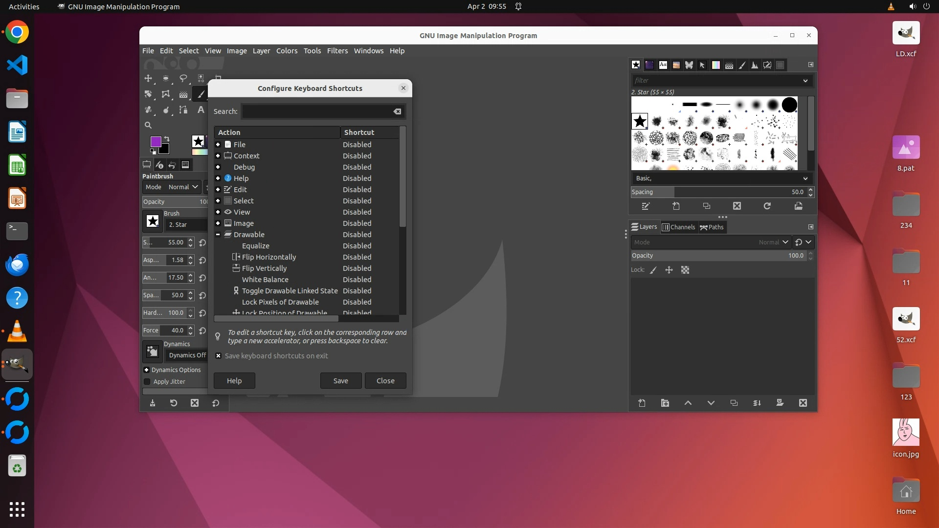Toggle Save keyboard shortcuts on exit
The width and height of the screenshot is (939, 528).
(219, 356)
